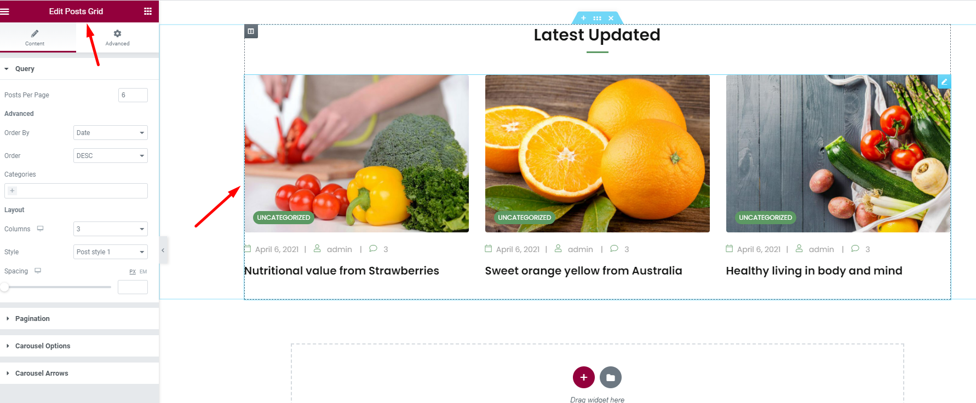The width and height of the screenshot is (976, 403).
Task: Delete section using the X icon
Action: [611, 18]
